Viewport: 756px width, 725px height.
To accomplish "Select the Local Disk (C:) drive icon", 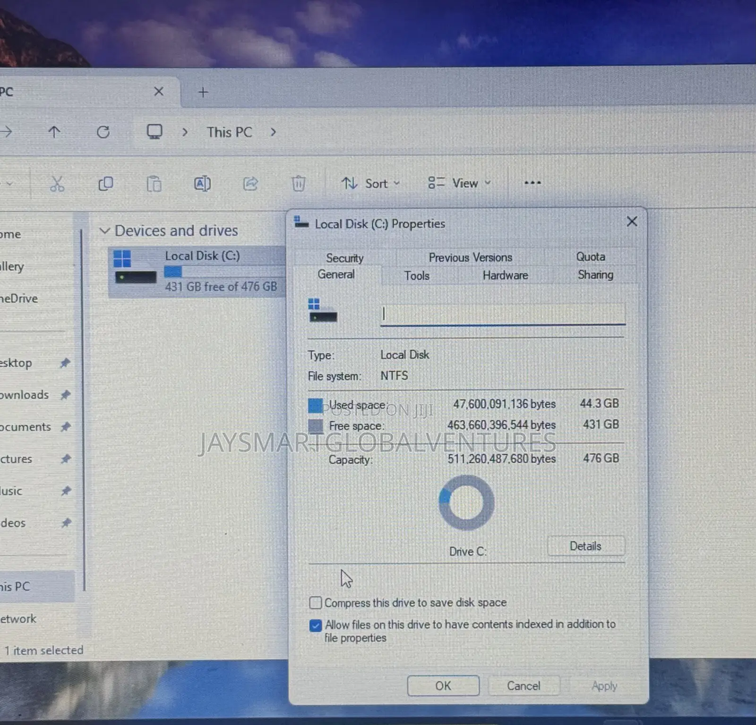I will pyautogui.click(x=135, y=268).
